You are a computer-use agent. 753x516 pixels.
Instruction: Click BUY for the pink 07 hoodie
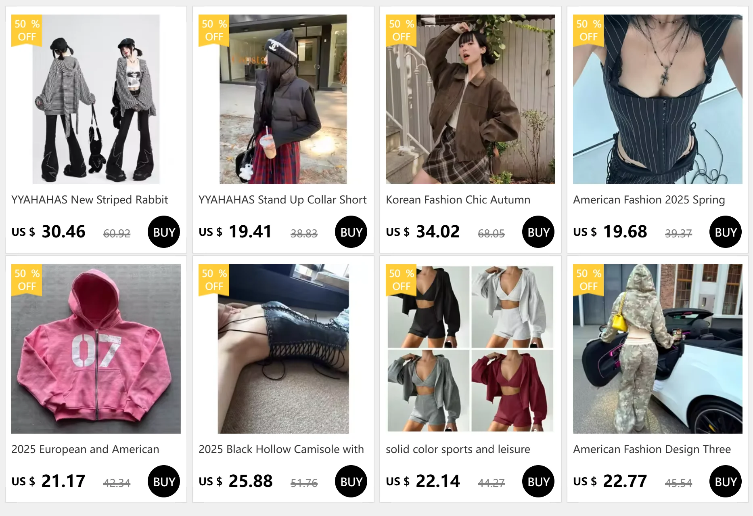[164, 481]
